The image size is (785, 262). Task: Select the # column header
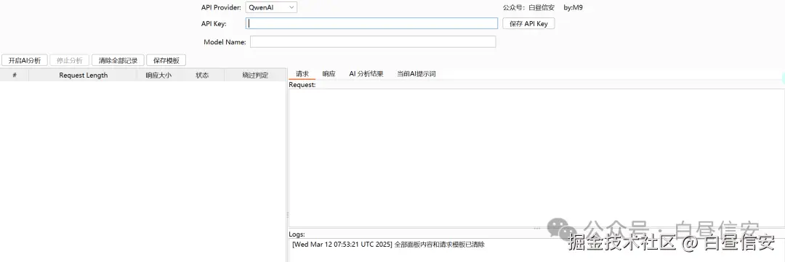click(15, 75)
